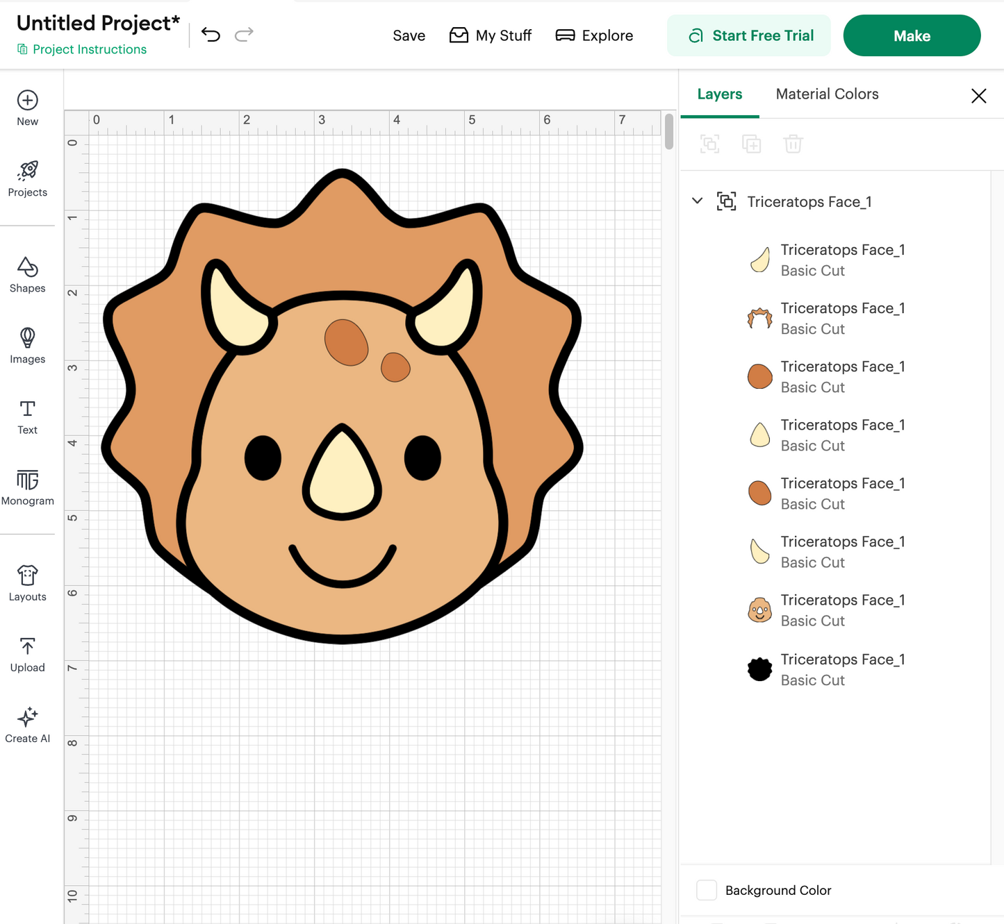The image size is (1004, 924).
Task: Open My Stuff
Action: tap(491, 35)
